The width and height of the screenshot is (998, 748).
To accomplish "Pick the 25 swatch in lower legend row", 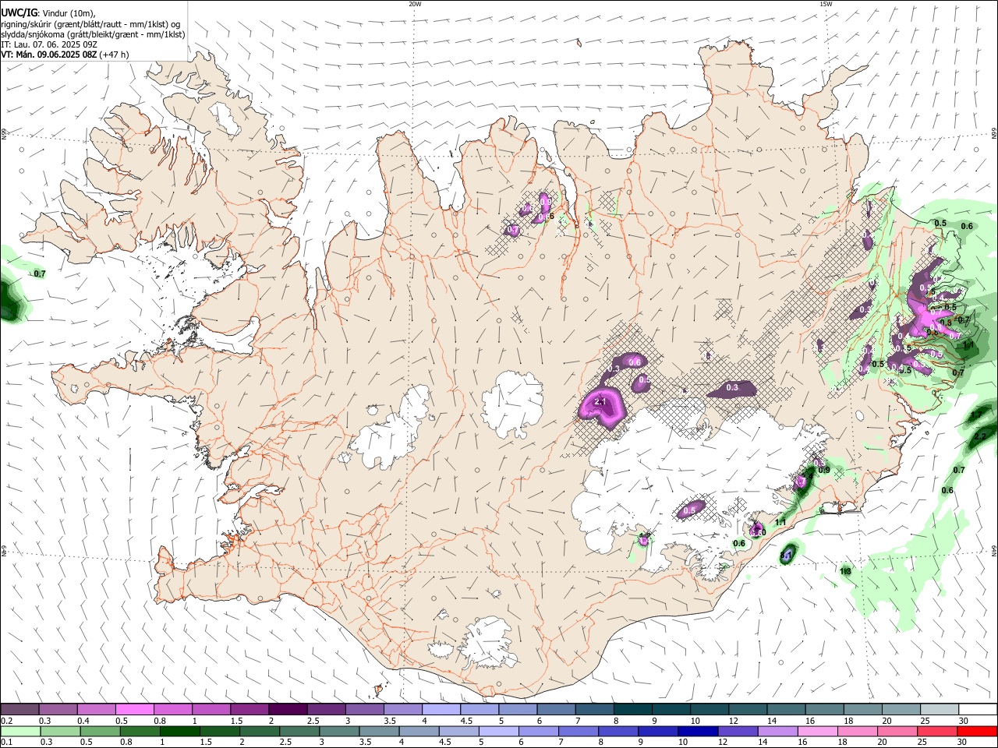I will (936, 731).
